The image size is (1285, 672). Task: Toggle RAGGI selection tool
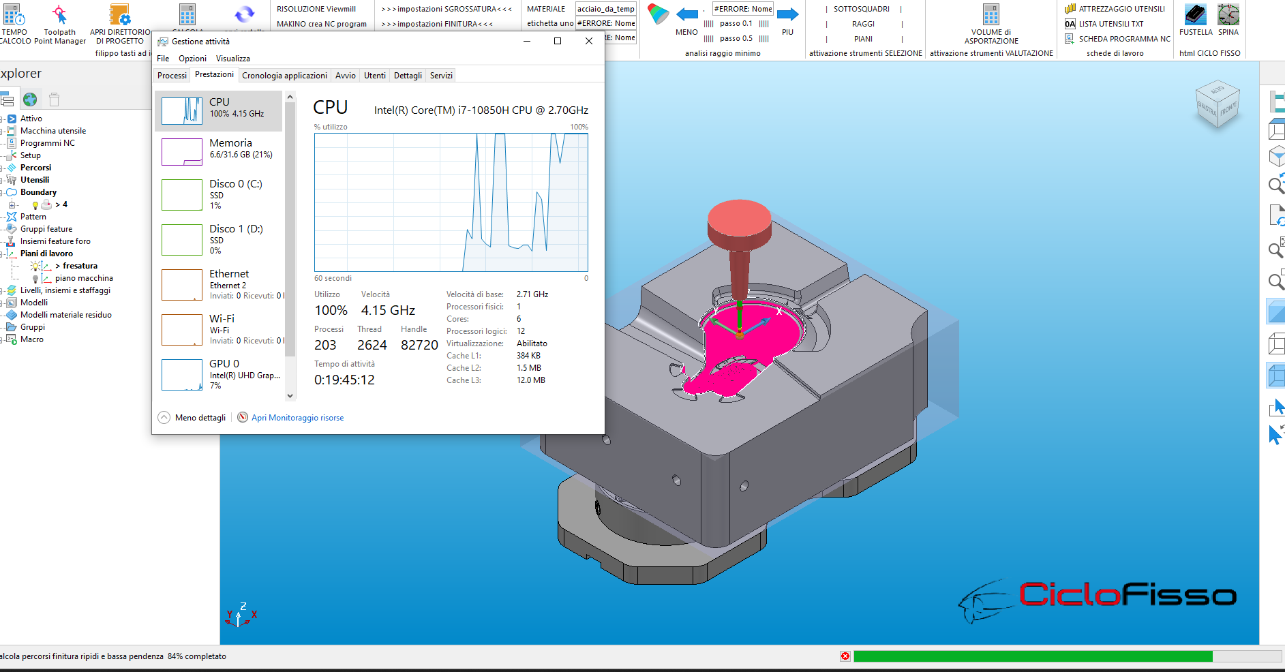tap(863, 24)
